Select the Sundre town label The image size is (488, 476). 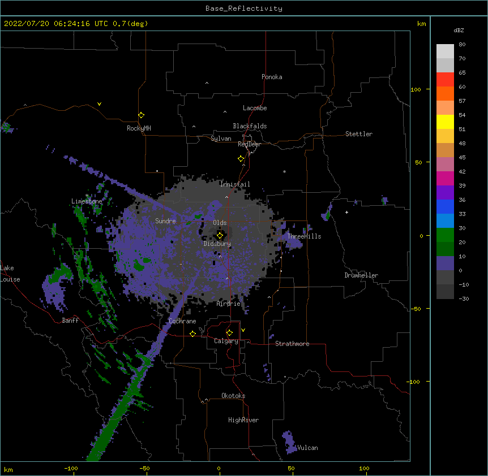pyautogui.click(x=165, y=221)
